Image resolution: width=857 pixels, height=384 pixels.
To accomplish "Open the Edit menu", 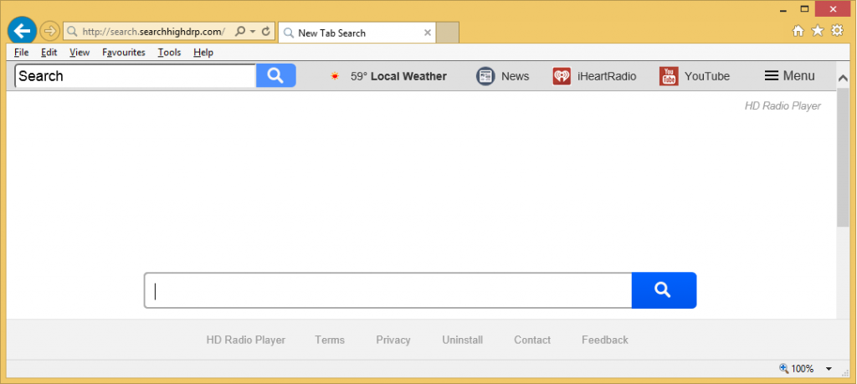I will click(49, 53).
